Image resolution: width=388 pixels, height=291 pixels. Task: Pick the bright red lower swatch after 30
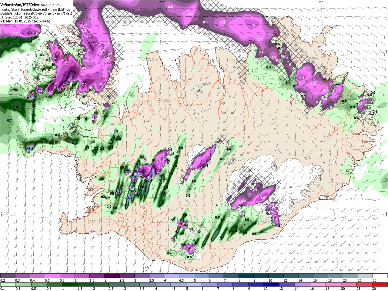pos(380,284)
